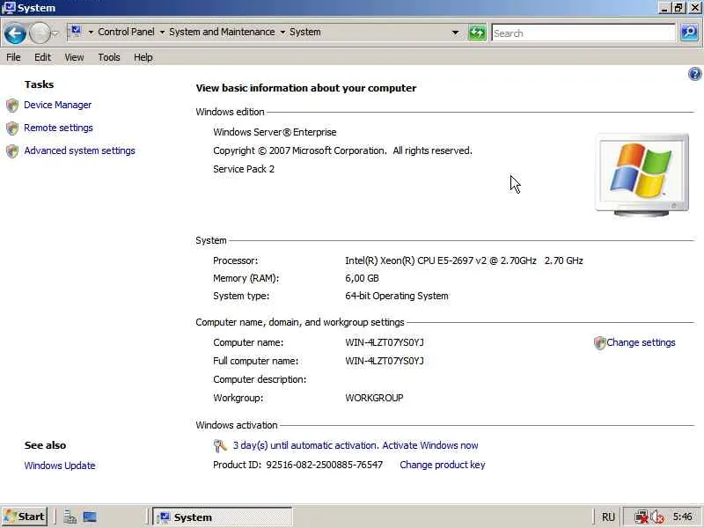The width and height of the screenshot is (704, 528).
Task: Go to Control Panel breadcrumb
Action: [x=126, y=32]
